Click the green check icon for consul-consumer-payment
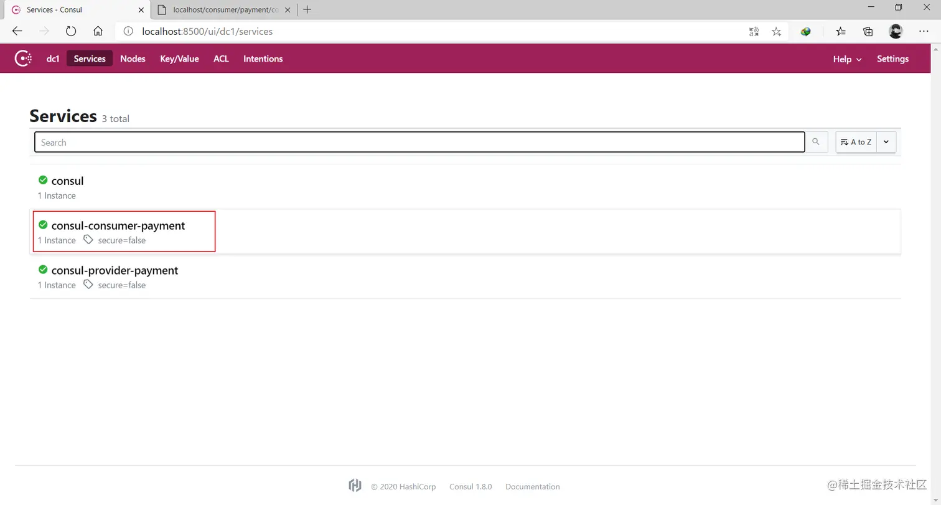The image size is (941, 505). 43,225
